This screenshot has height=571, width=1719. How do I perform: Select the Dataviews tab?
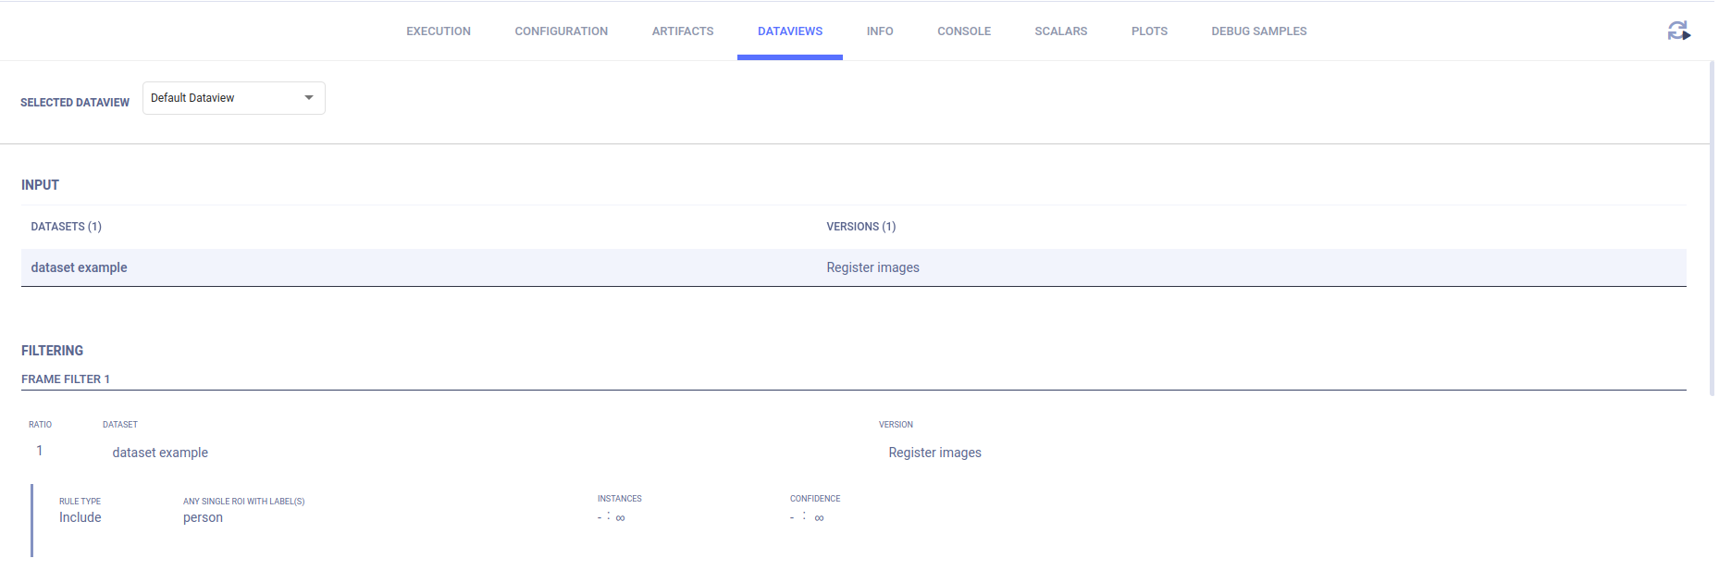[x=789, y=31]
